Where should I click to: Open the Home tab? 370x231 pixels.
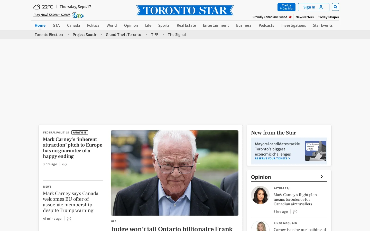pyautogui.click(x=40, y=25)
